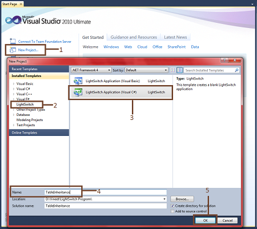Click Connect To Team Foundation Server link
257x229 pixels.
pos(45,42)
